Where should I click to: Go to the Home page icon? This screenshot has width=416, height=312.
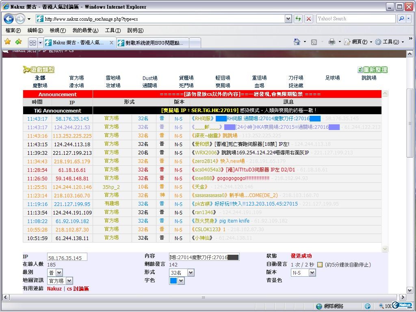(297, 42)
